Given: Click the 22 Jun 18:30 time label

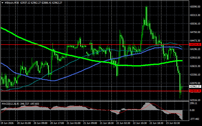Looking at the screenshot, I should (156, 123).
